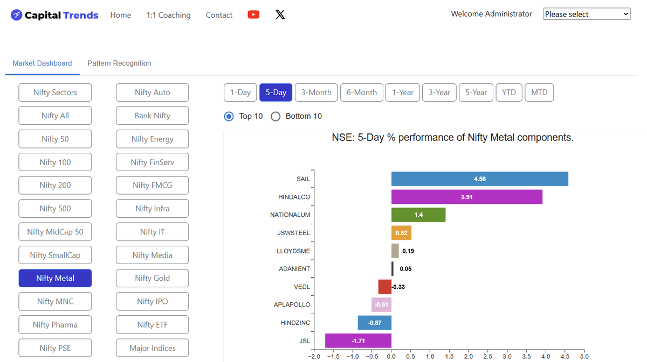Select the Nifty Energy button
The height and width of the screenshot is (362, 647).
tap(153, 139)
